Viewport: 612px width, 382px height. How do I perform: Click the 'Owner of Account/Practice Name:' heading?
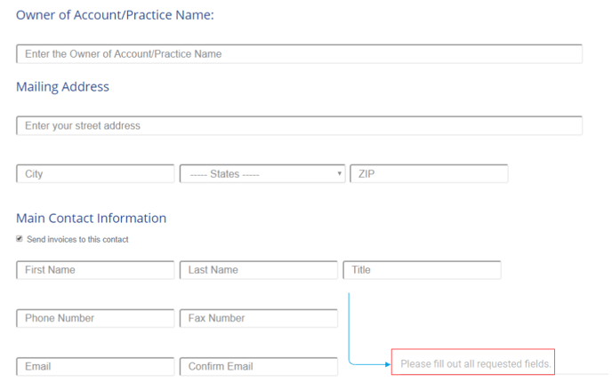click(x=115, y=15)
